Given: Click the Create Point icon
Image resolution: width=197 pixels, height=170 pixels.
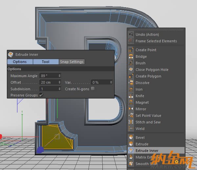Looking at the screenshot, I should coord(131,50).
